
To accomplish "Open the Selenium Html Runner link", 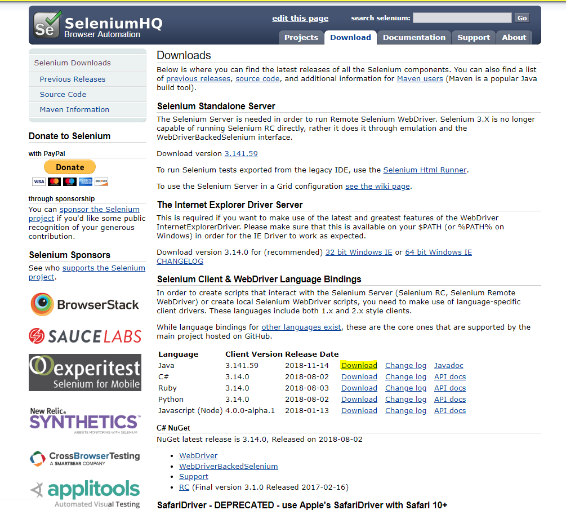I will (x=425, y=170).
